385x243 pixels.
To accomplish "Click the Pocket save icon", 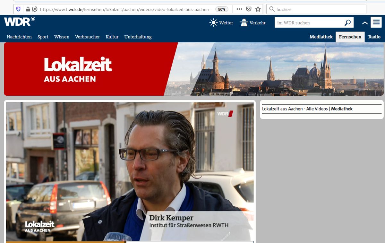I will click(x=249, y=9).
